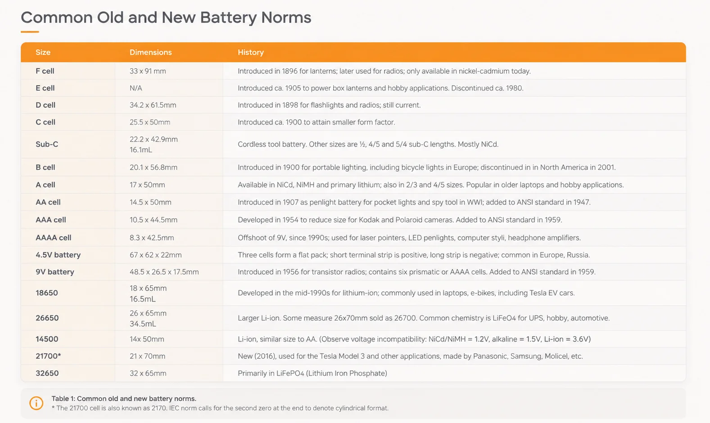Select the History column header
710x423 pixels.
pos(251,53)
